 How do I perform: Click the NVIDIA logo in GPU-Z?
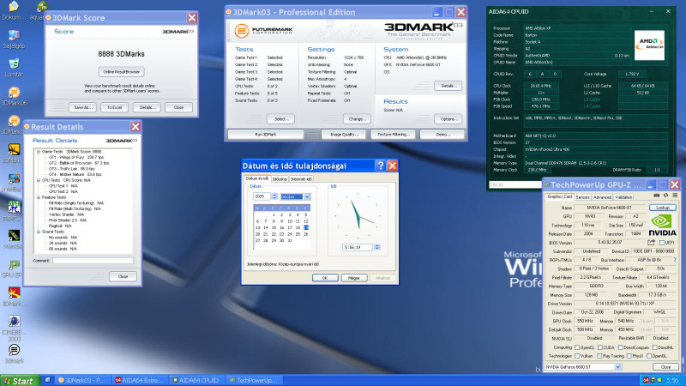pos(662,226)
